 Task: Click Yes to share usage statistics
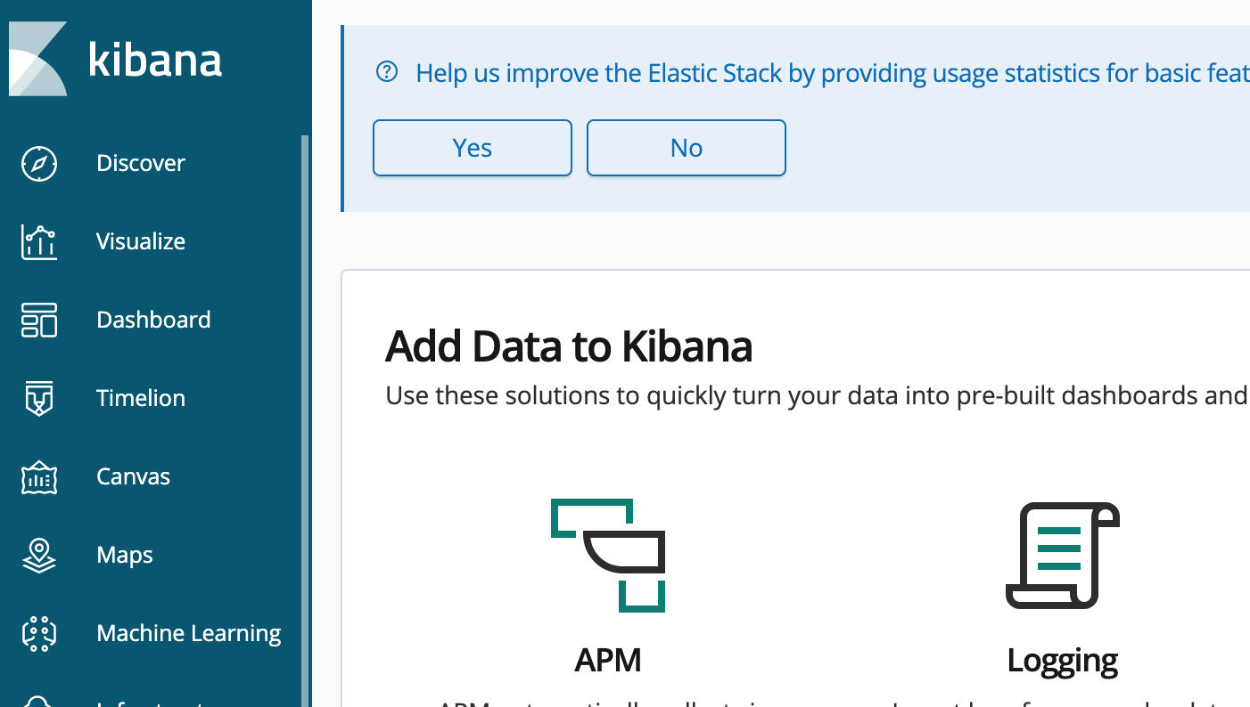(473, 148)
